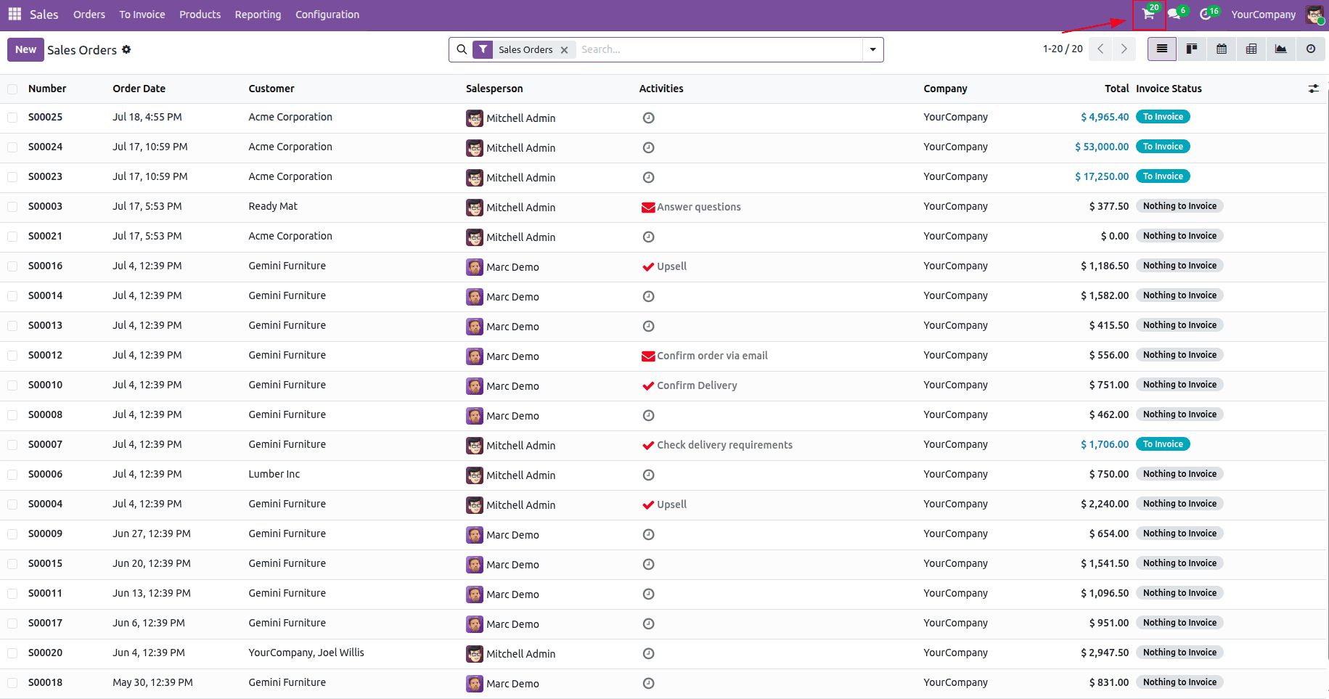The height and width of the screenshot is (699, 1329).
Task: Sort by Total column header
Action: click(x=1117, y=89)
